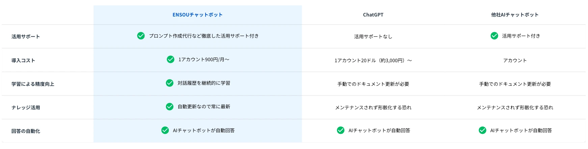Screen dimensions: 588x149
Task: Click the 学習による精度向上 row label
Action: point(33,84)
